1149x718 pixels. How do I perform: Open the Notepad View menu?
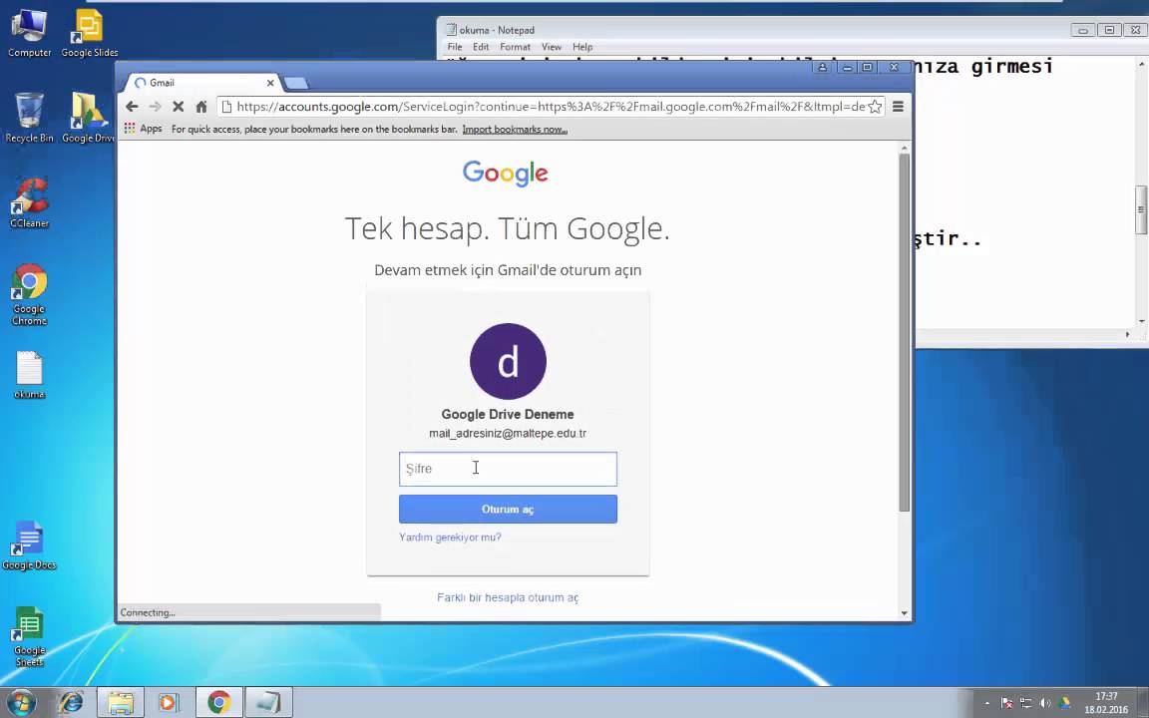pyautogui.click(x=551, y=47)
